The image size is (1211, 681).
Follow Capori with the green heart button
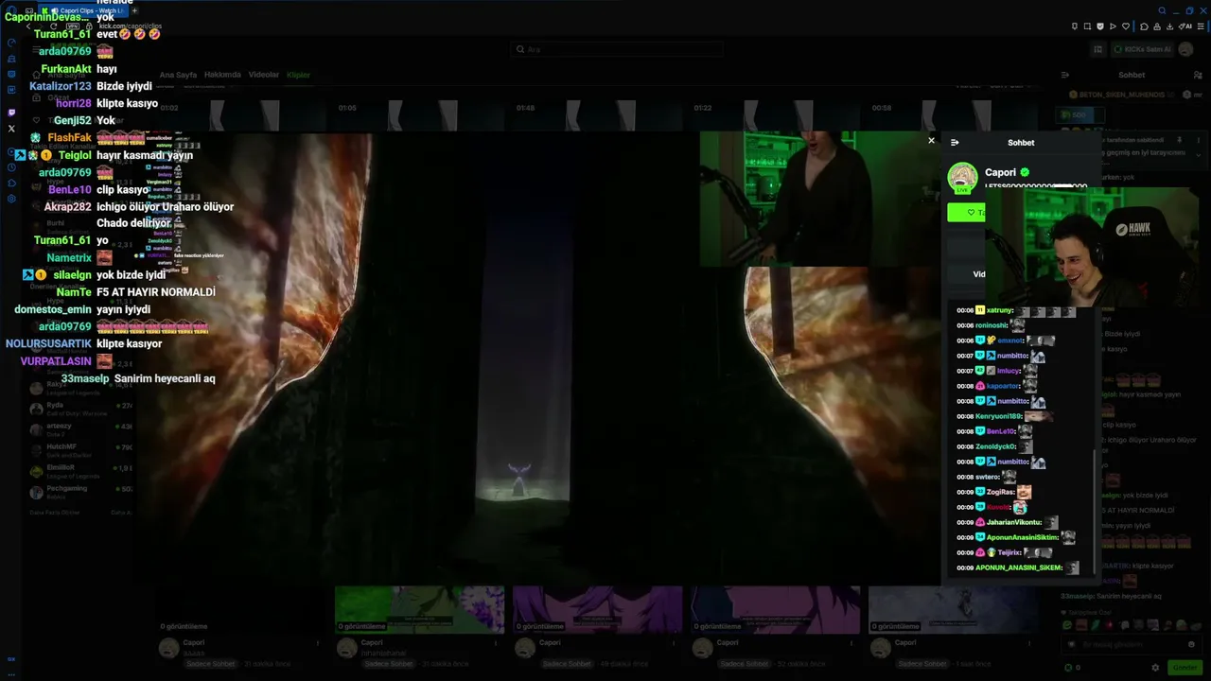pyautogui.click(x=967, y=212)
